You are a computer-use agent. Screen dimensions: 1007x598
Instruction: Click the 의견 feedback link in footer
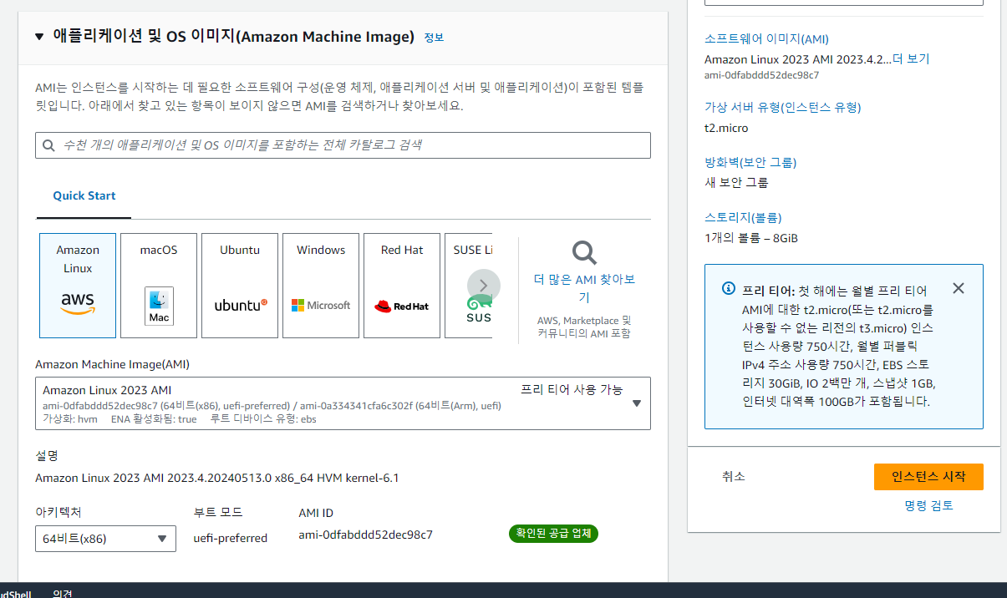63,594
